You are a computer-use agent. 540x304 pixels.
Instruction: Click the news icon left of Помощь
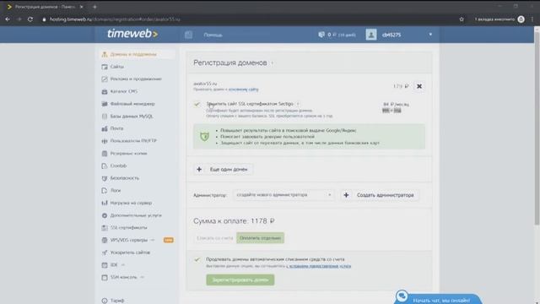[188, 35]
